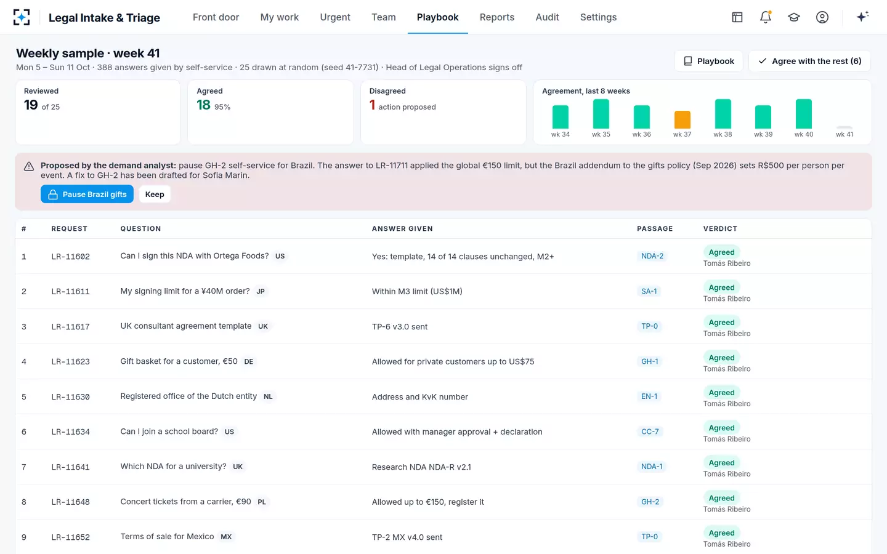Viewport: 887px width, 554px height.
Task: Click the Pause Brazil gifts button
Action: point(87,195)
